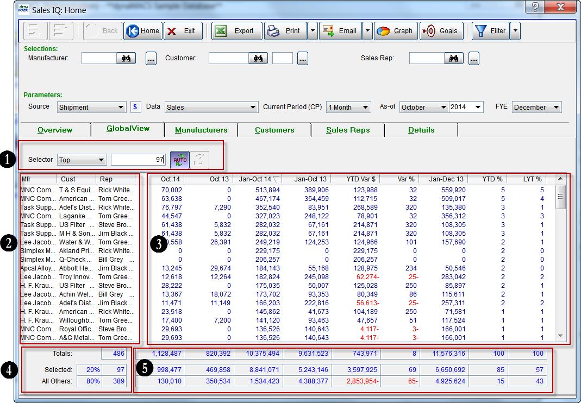Switch to the Manufacturers tab
Viewport: 581px width, 403px height.
tap(201, 130)
